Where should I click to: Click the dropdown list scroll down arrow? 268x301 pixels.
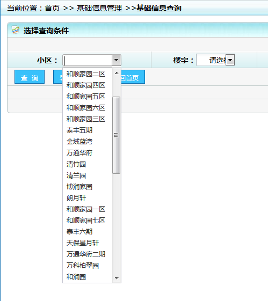tap(117, 278)
